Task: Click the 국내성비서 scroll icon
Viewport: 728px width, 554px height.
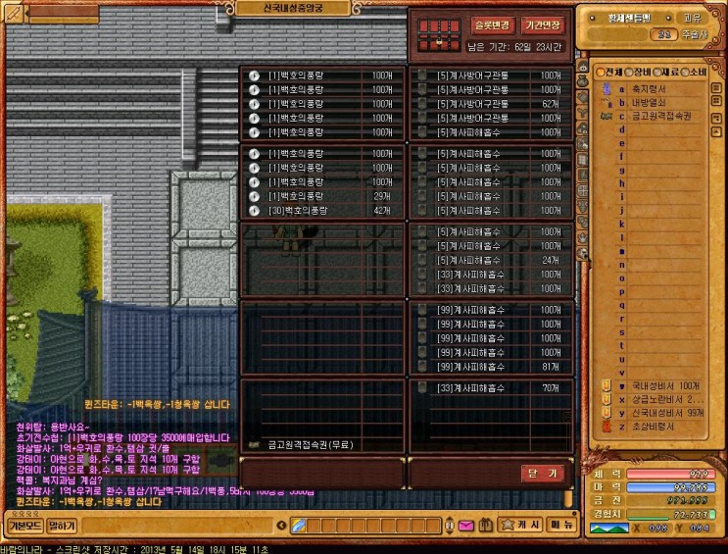Action: tap(605, 386)
